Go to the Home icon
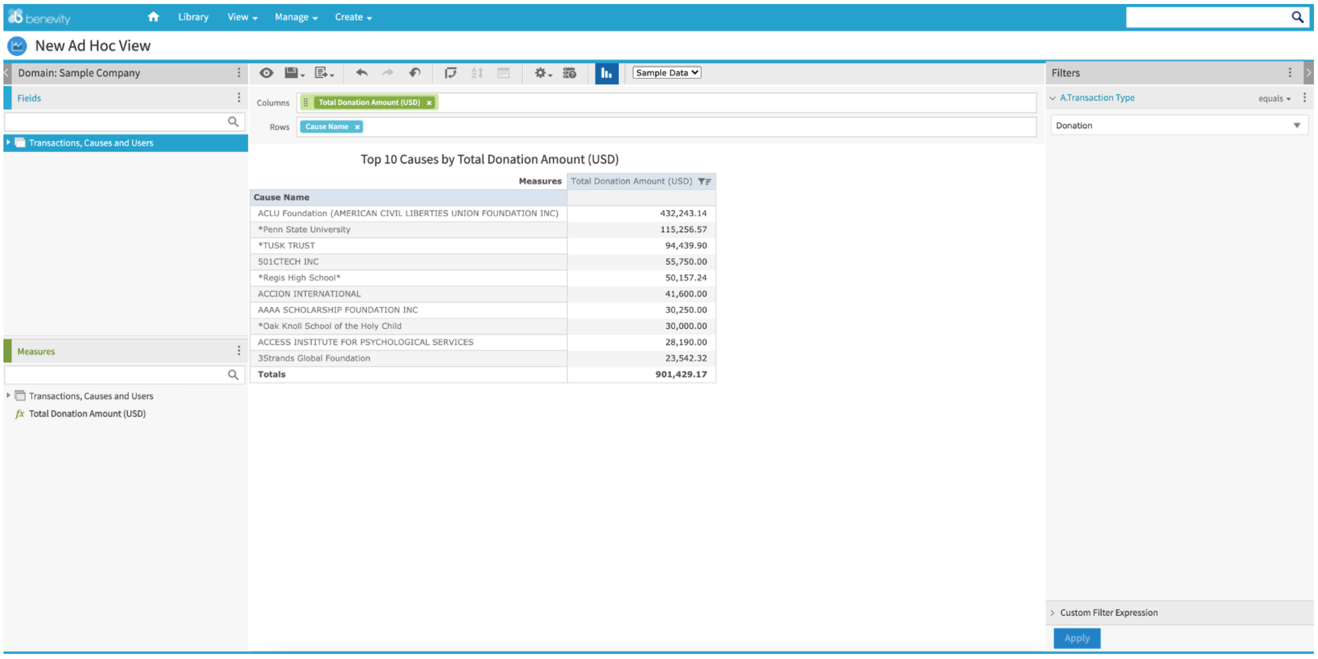 pos(153,17)
